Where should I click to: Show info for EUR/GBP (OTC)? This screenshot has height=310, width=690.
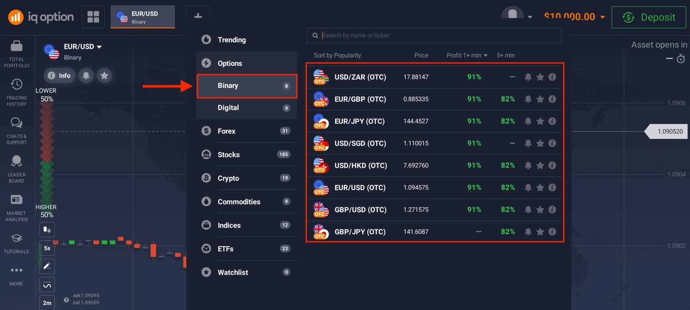(x=552, y=99)
